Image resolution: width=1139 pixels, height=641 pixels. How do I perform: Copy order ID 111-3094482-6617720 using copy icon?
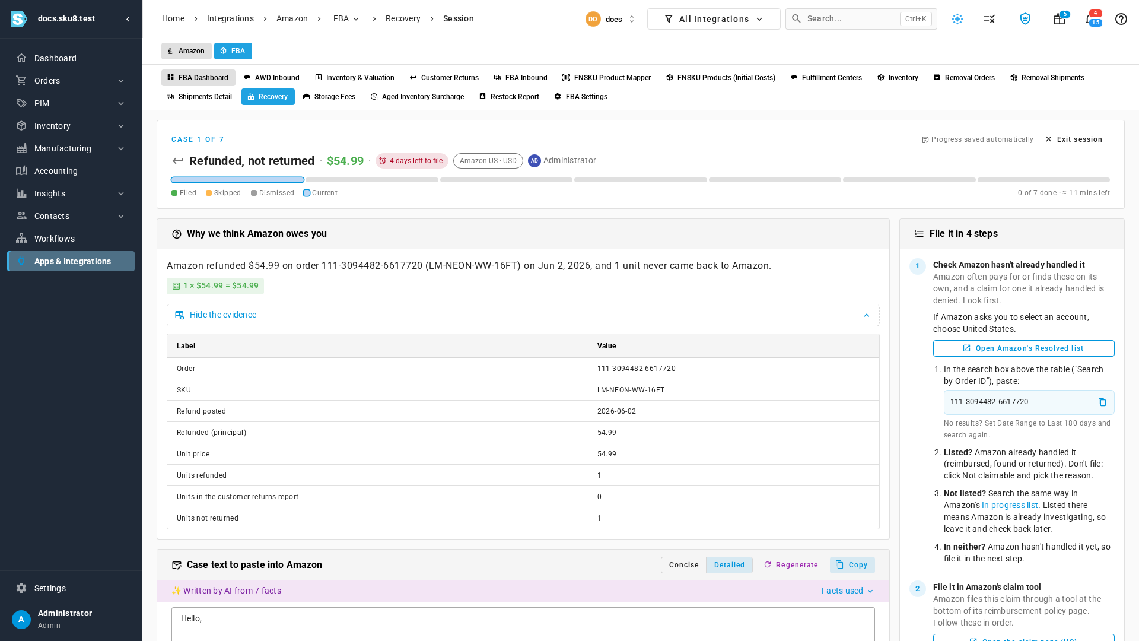(1102, 402)
